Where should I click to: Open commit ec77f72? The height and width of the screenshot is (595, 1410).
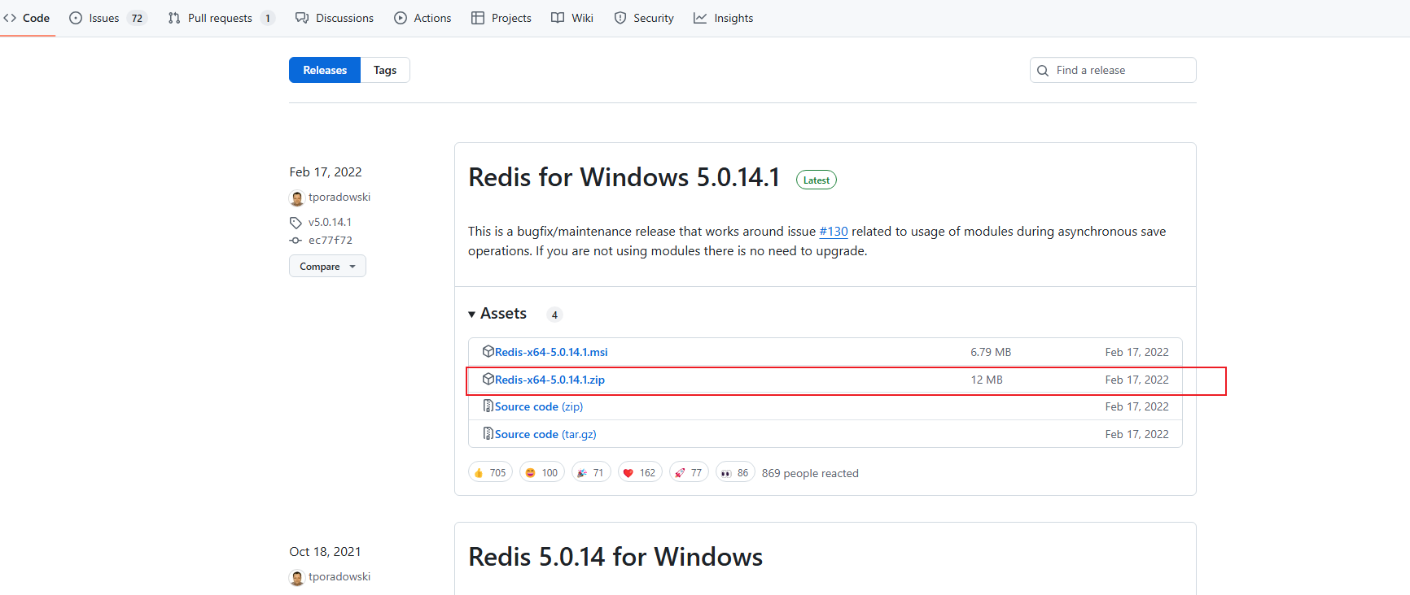[331, 241]
